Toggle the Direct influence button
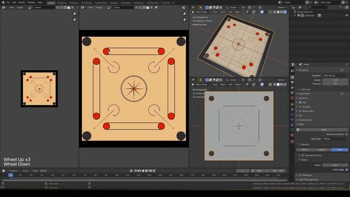This screenshot has height=197, width=350. (x=305, y=149)
